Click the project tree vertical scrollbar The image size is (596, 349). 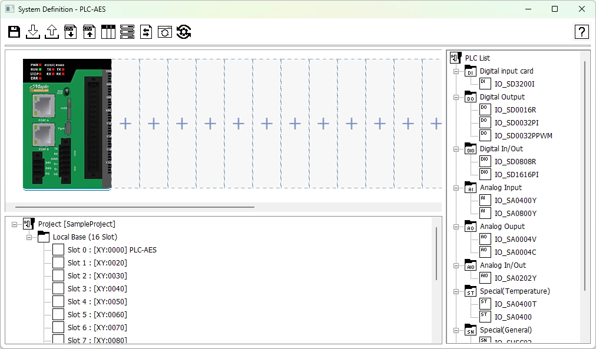pos(436,254)
